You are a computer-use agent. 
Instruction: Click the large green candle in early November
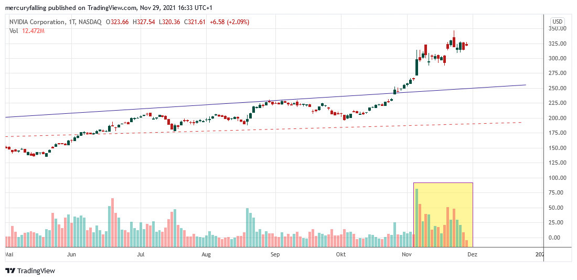[x=417, y=67]
